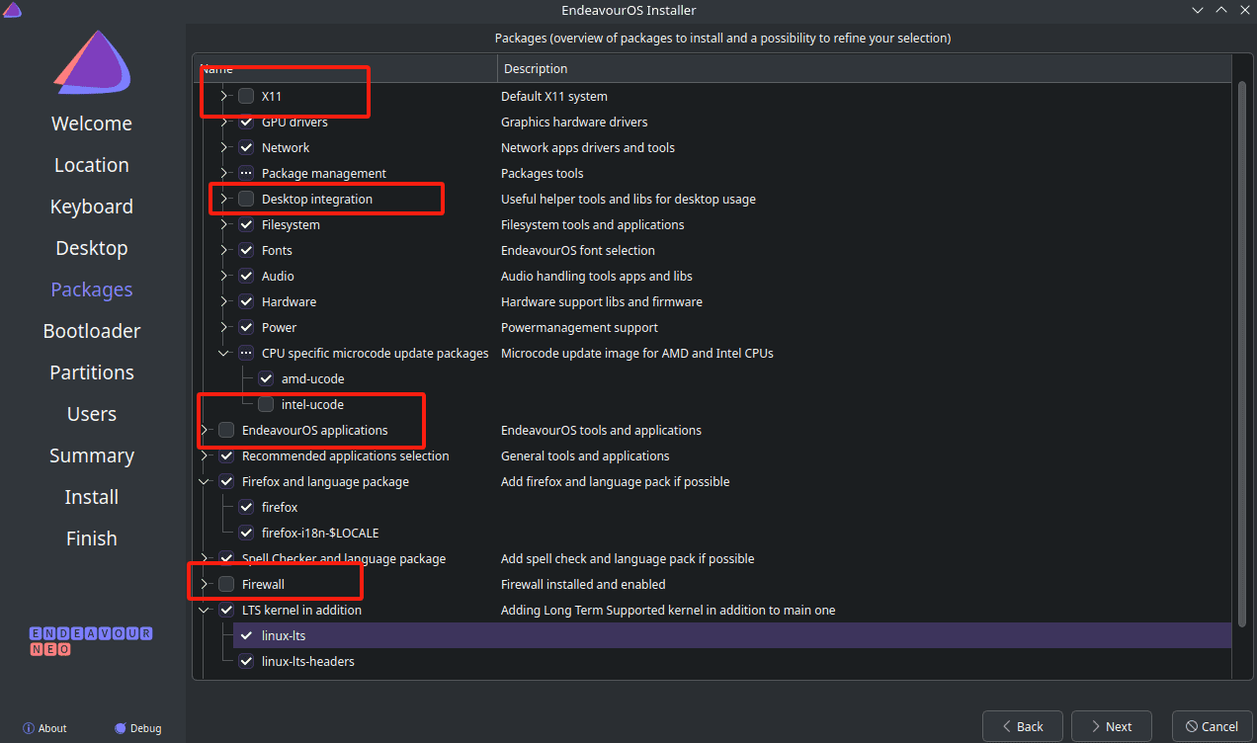
Task: Click the About info icon
Action: click(28, 728)
